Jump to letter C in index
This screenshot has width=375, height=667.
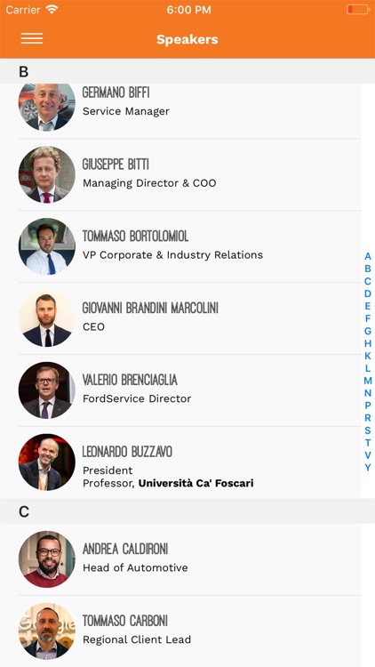(368, 281)
